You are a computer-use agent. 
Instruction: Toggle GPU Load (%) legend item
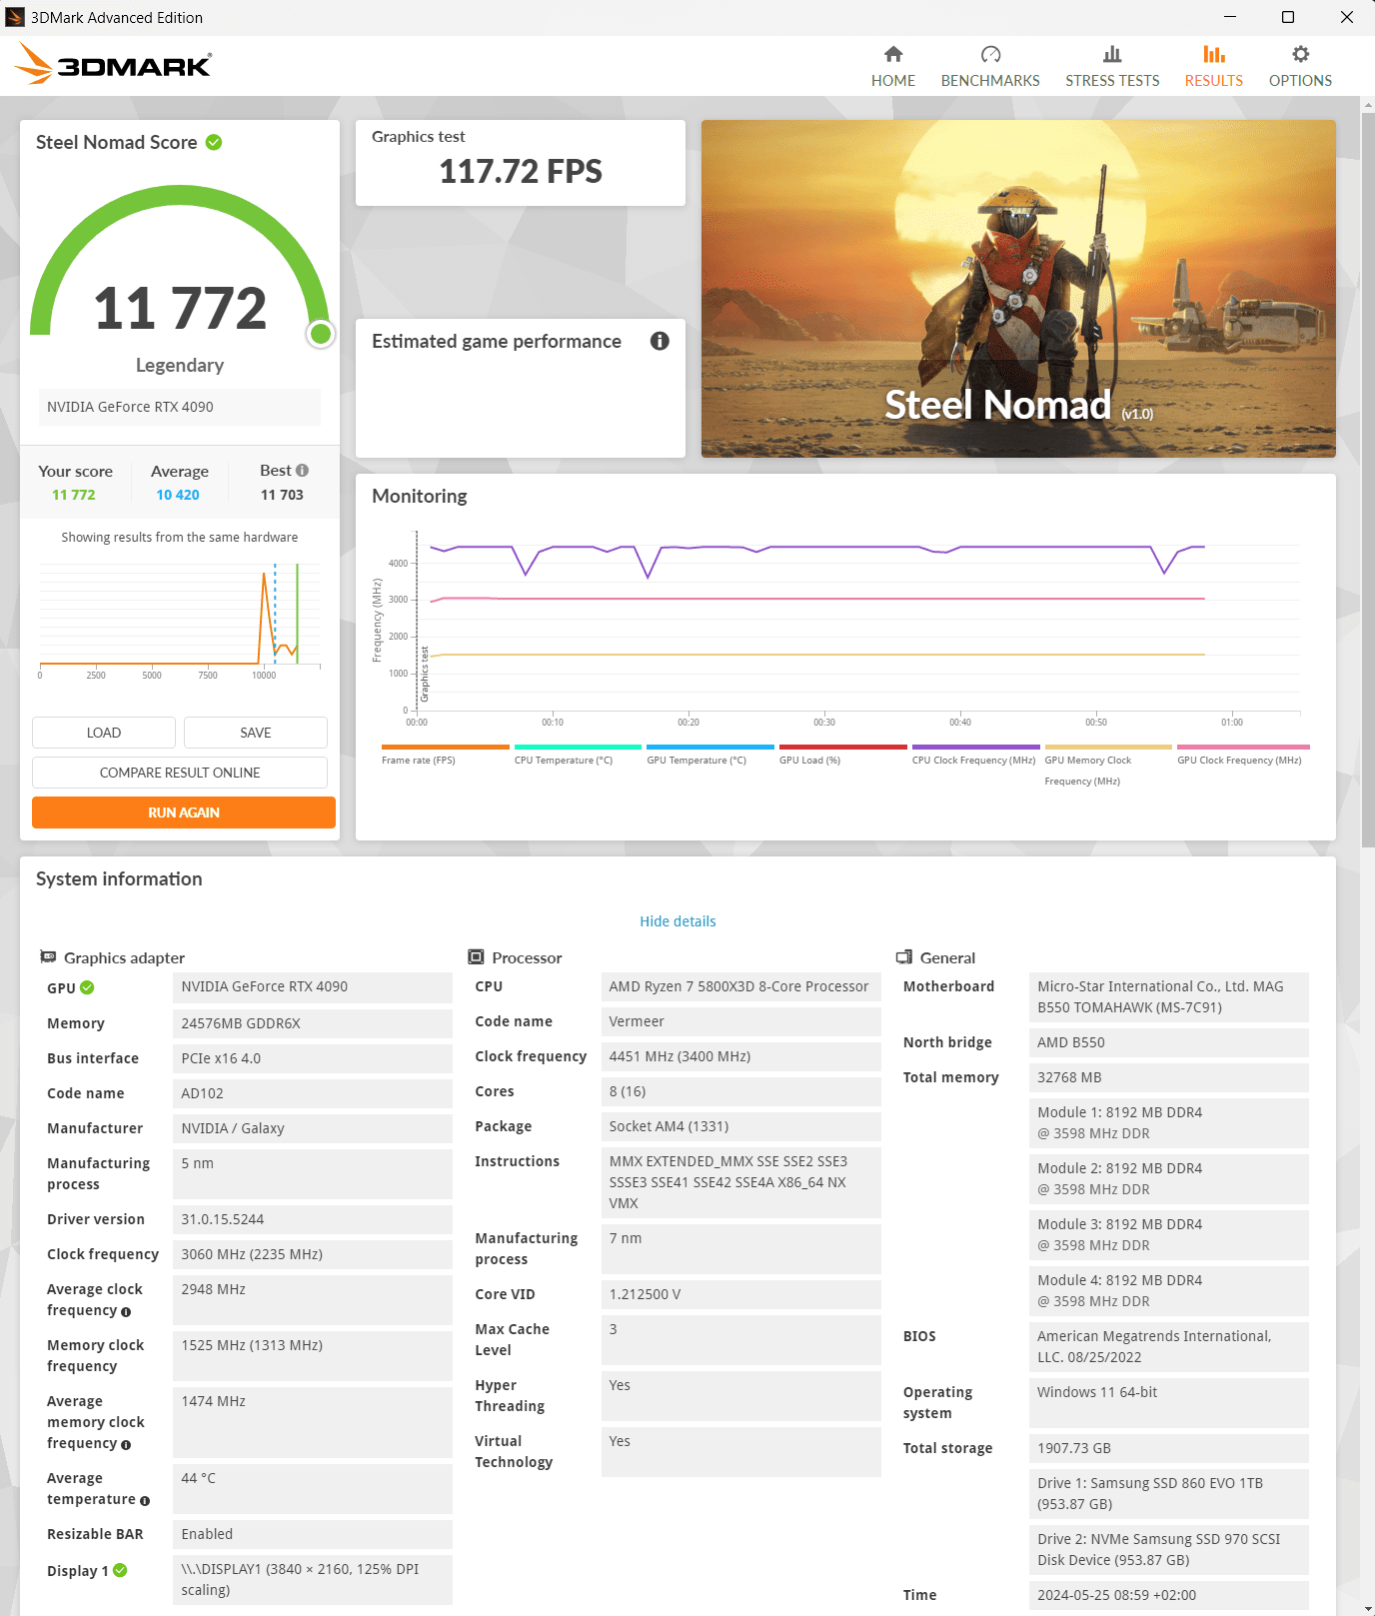click(842, 755)
